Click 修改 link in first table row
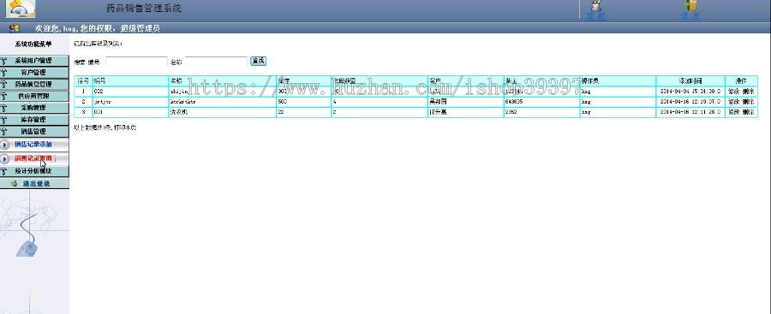 point(733,92)
